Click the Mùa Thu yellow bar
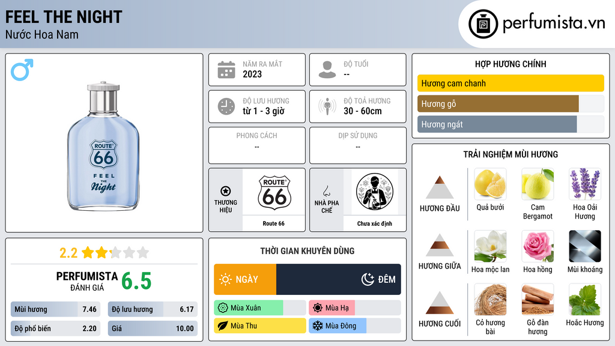Image resolution: width=615 pixels, height=346 pixels. click(260, 326)
